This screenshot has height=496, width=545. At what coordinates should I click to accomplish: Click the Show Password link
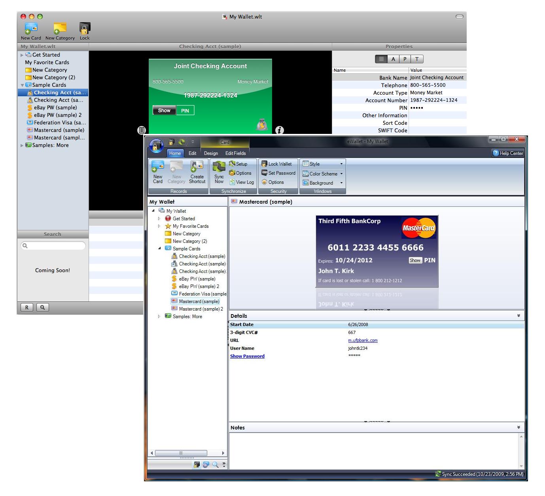(247, 356)
